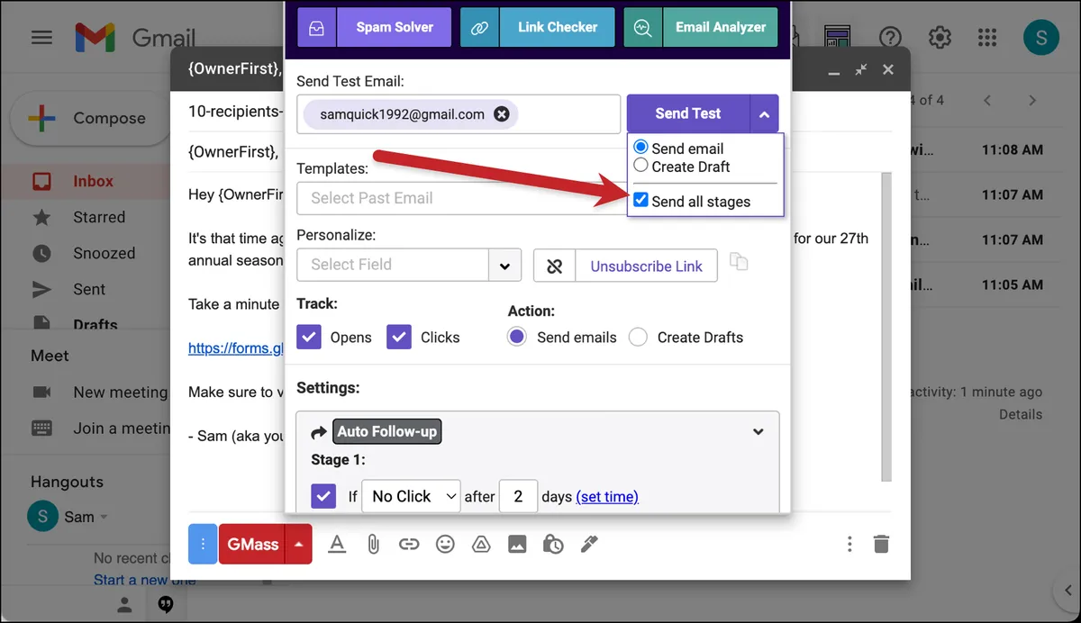Open Gmail support help icon
1081x623 pixels.
890,38
